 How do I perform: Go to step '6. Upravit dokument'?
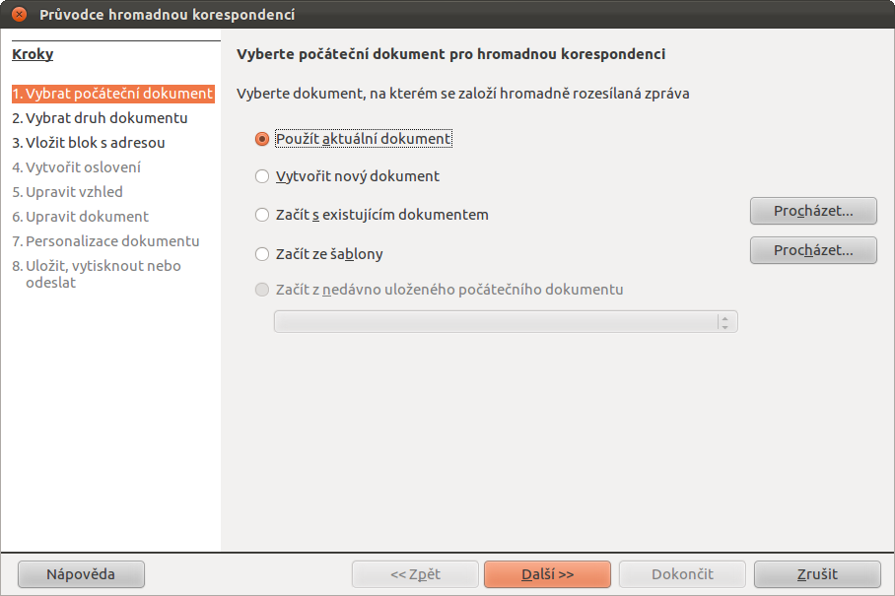coord(80,217)
